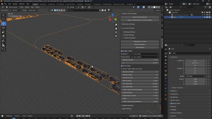Screen dimensions: 212x119
Task: Toggle Collection eye visibility in outliner
Action: [205, 13]
